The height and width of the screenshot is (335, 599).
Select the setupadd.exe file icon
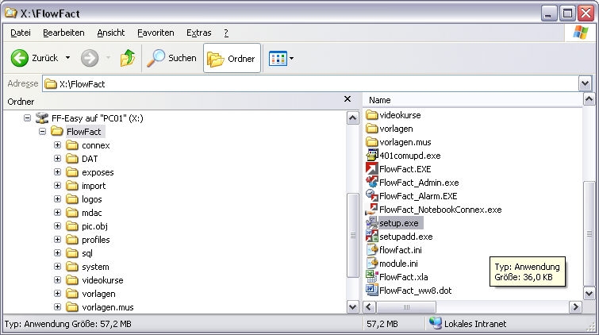point(372,237)
